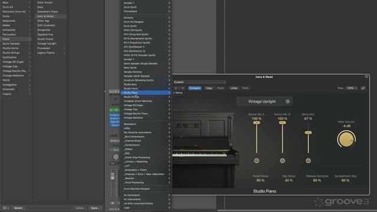Click next preset arrow in plugin header
The width and height of the screenshot is (377, 212).
point(183,88)
